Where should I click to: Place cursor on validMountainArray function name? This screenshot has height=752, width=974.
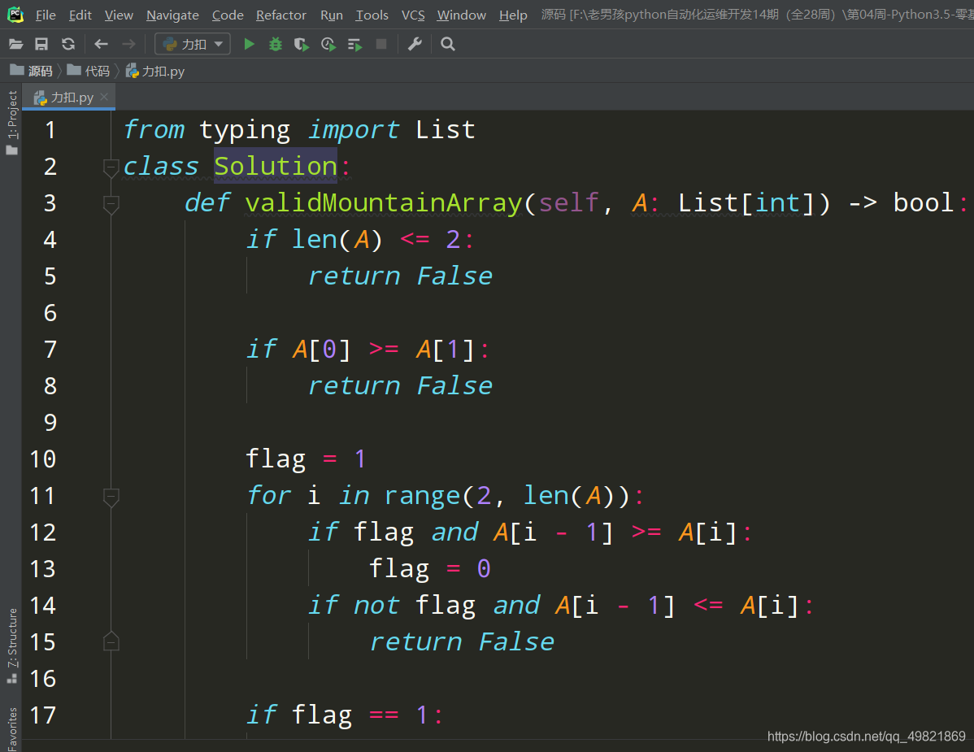(x=383, y=203)
